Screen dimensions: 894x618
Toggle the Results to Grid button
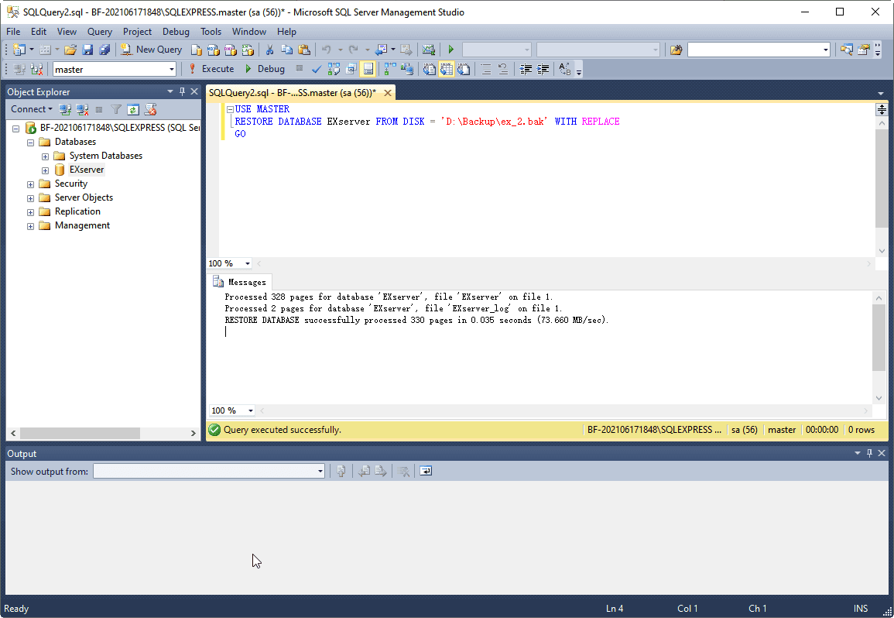coord(447,69)
